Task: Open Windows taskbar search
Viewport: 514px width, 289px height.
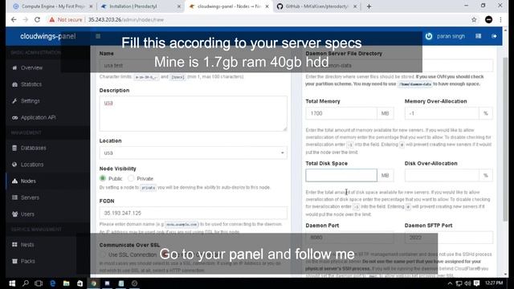Action: pyautogui.click(x=25, y=283)
